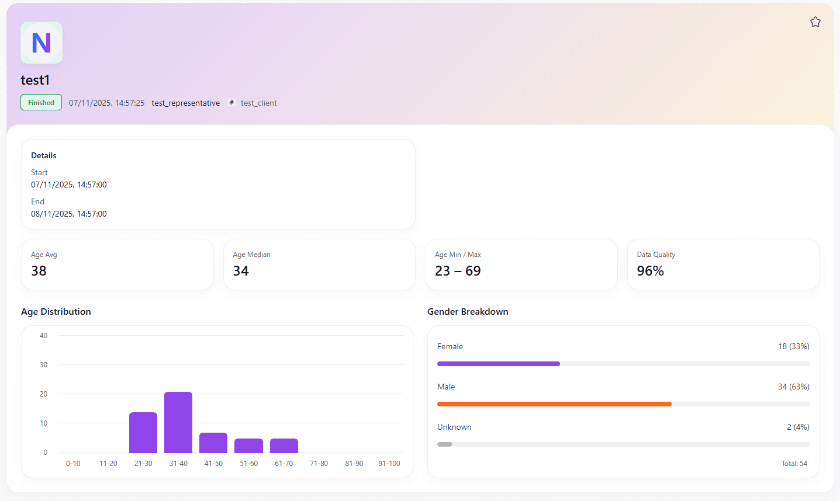Select the 31-40 age bar
This screenshot has width=840, height=501.
pos(178,422)
